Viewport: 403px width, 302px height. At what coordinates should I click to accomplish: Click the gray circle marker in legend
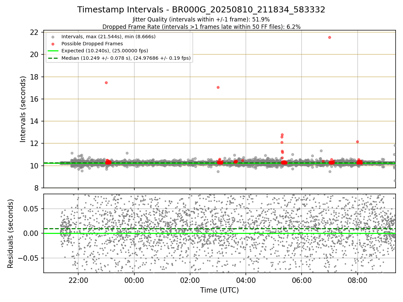[53, 37]
